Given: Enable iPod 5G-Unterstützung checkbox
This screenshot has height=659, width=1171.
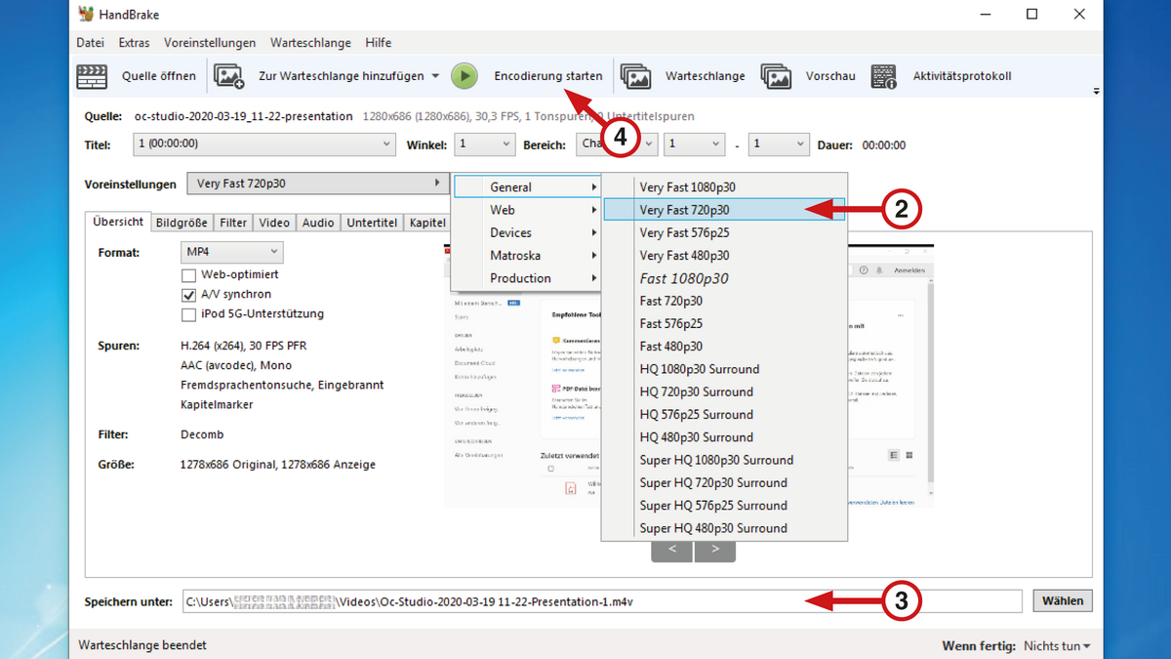Looking at the screenshot, I should [189, 315].
